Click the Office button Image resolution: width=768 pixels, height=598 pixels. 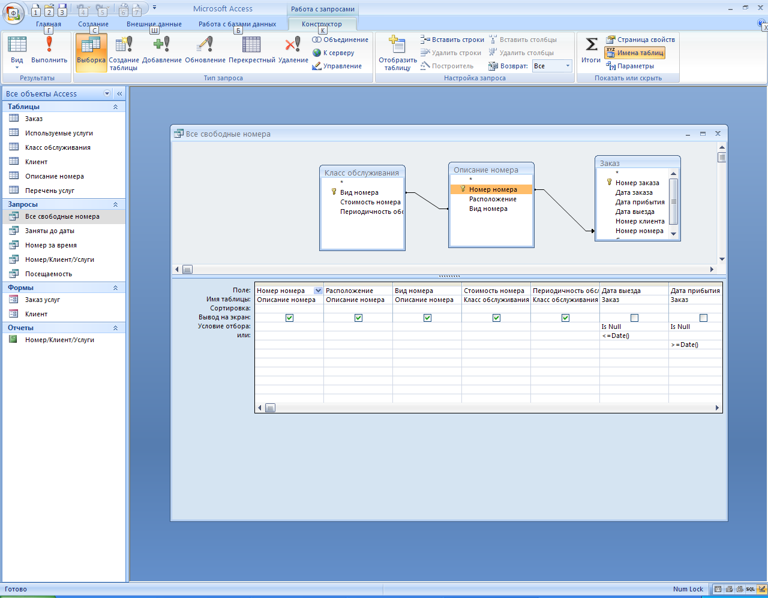[x=13, y=12]
